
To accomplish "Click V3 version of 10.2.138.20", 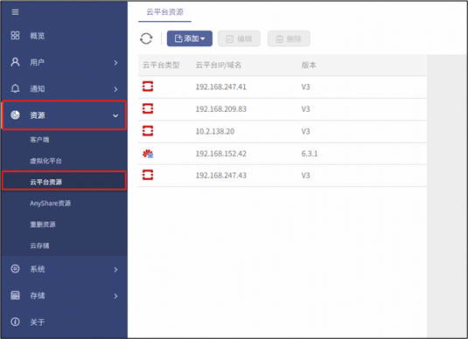I will coord(305,131).
